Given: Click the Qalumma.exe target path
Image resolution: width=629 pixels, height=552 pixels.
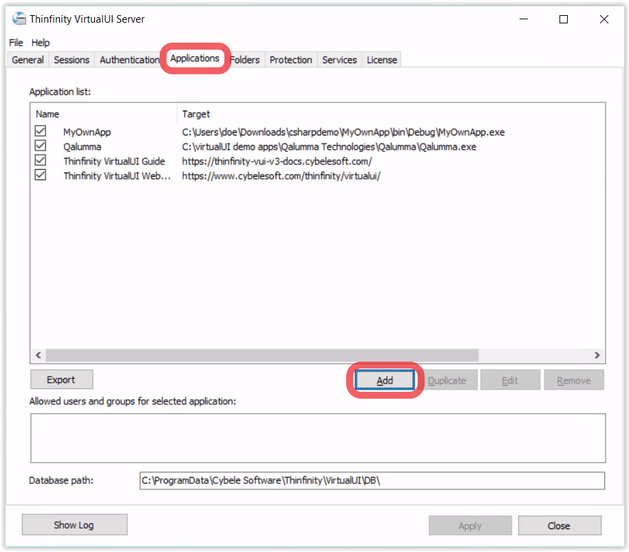Looking at the screenshot, I should pos(330,146).
